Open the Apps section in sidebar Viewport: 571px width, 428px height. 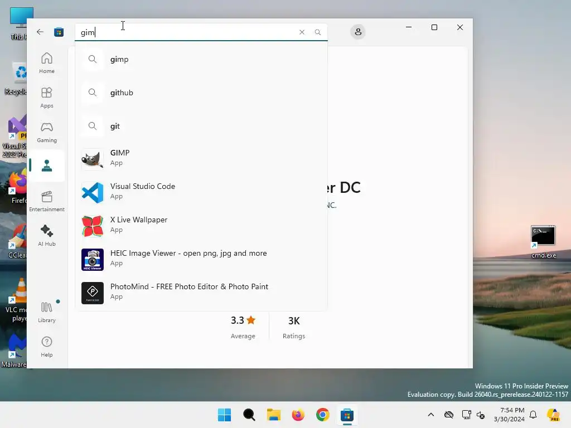tap(47, 98)
